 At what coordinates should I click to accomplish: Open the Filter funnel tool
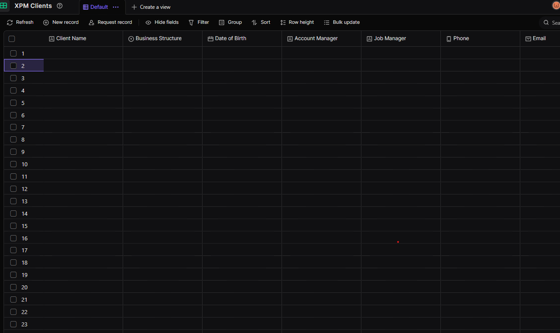[191, 22]
